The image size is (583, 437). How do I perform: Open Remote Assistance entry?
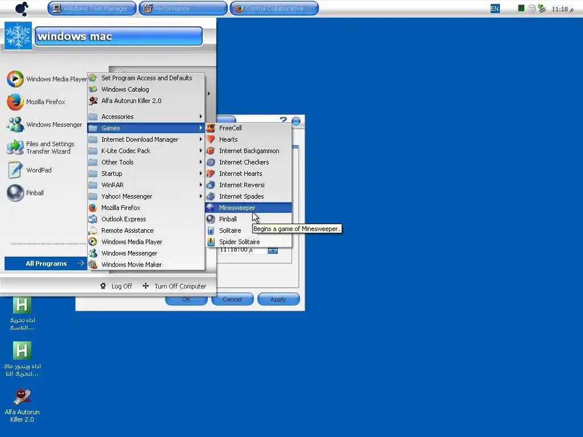tap(146, 230)
